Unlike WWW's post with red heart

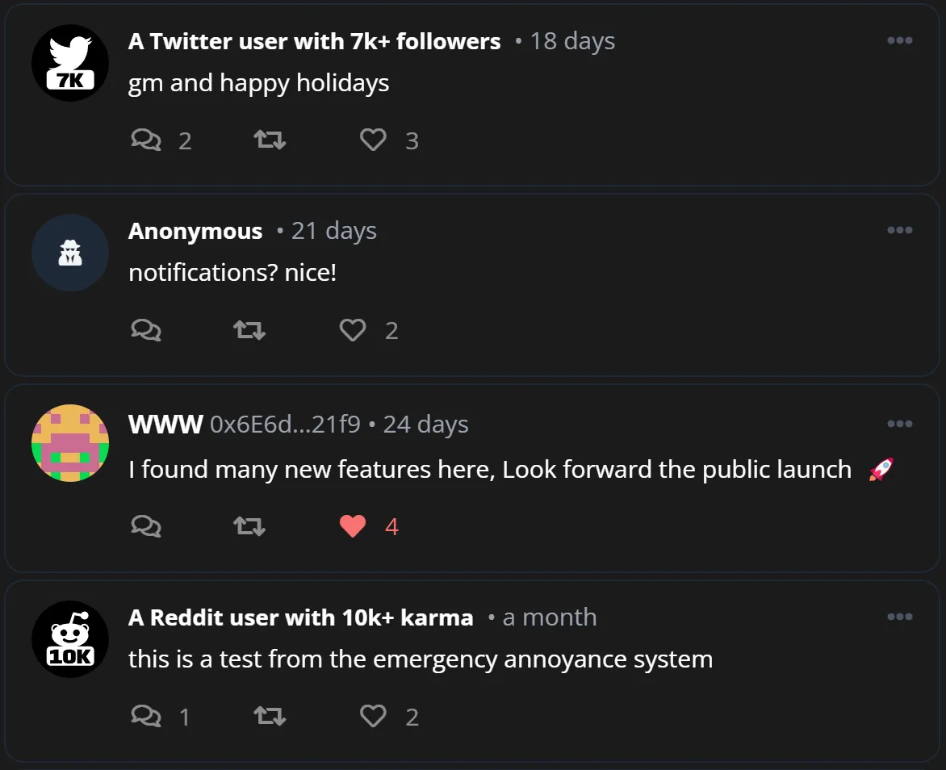pyautogui.click(x=353, y=526)
